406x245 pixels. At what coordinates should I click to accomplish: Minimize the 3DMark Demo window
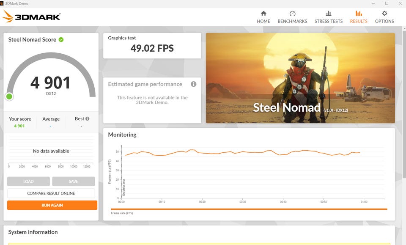coord(373,3)
